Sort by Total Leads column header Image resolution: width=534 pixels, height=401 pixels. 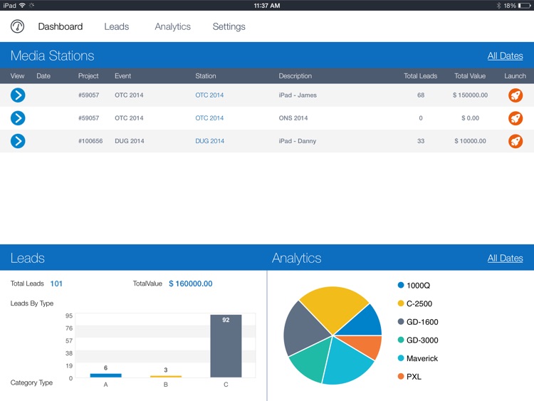pos(420,76)
